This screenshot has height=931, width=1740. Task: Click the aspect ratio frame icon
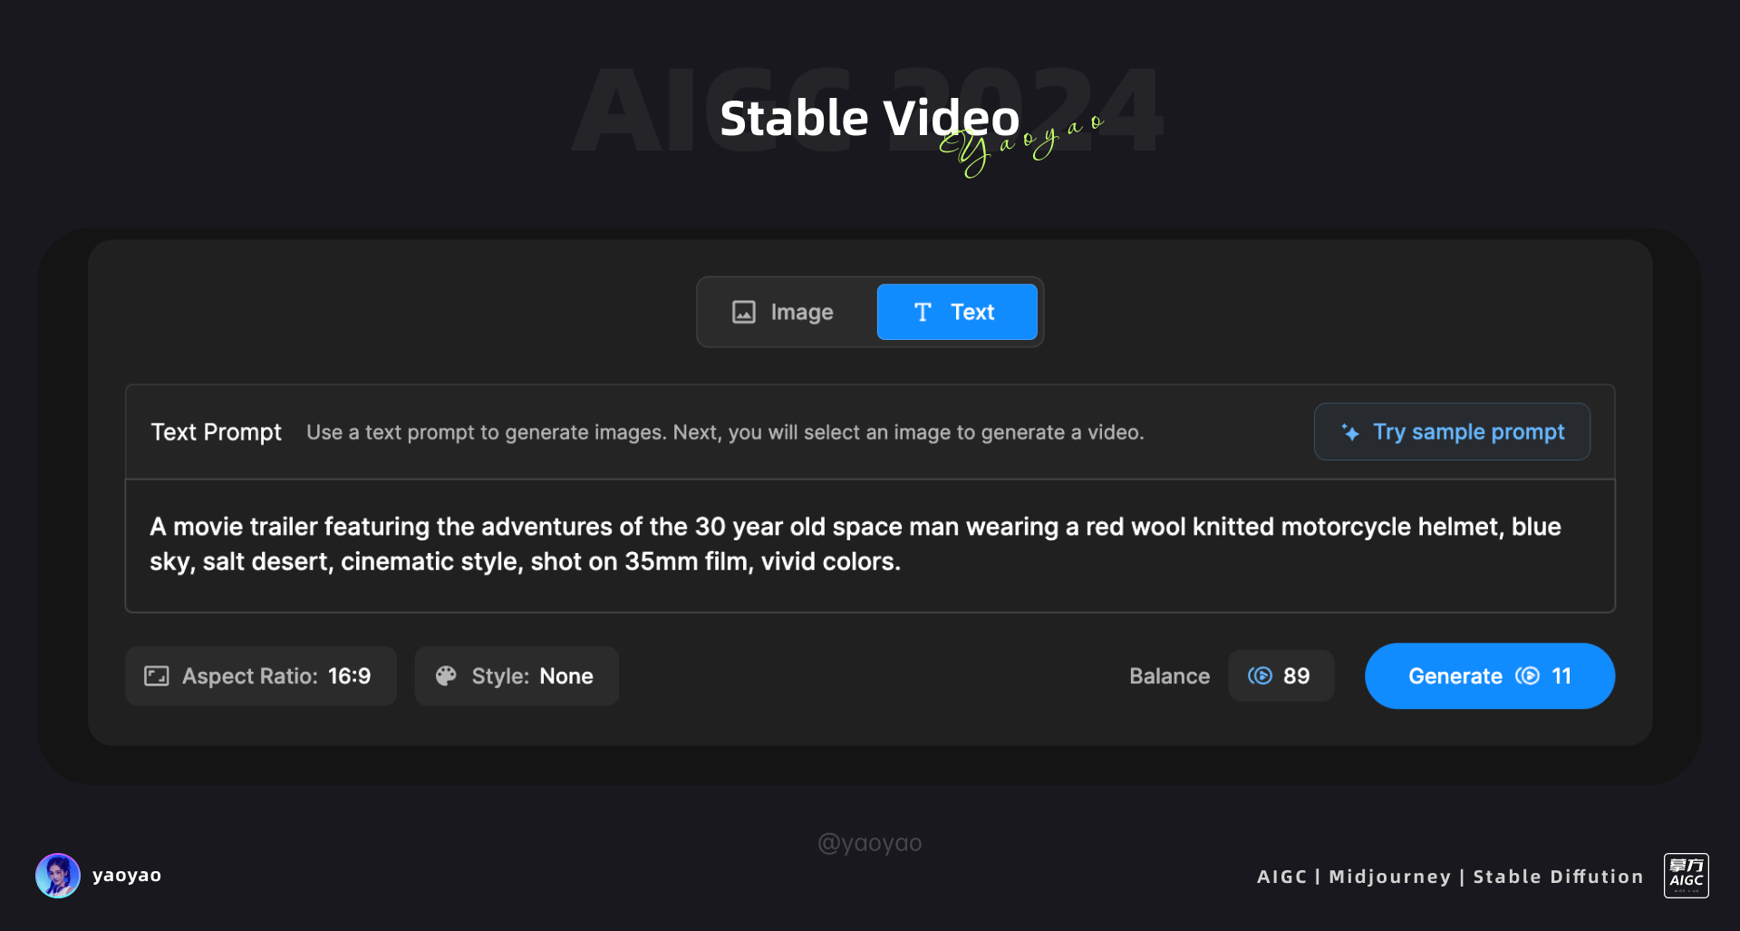click(157, 676)
